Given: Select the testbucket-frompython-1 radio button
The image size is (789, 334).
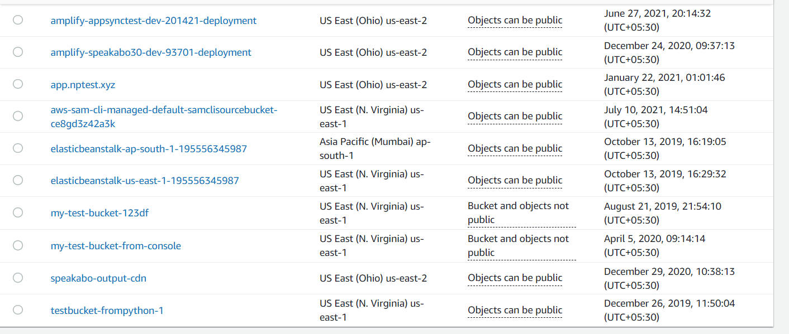Looking at the screenshot, I should click(x=18, y=310).
